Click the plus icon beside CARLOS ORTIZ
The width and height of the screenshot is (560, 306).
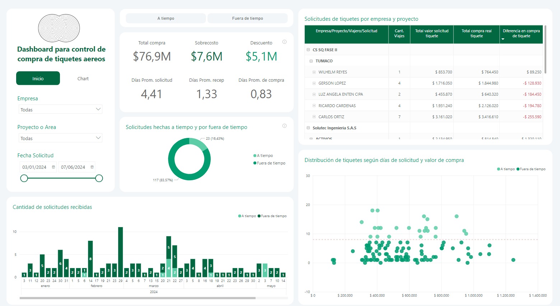[314, 117]
